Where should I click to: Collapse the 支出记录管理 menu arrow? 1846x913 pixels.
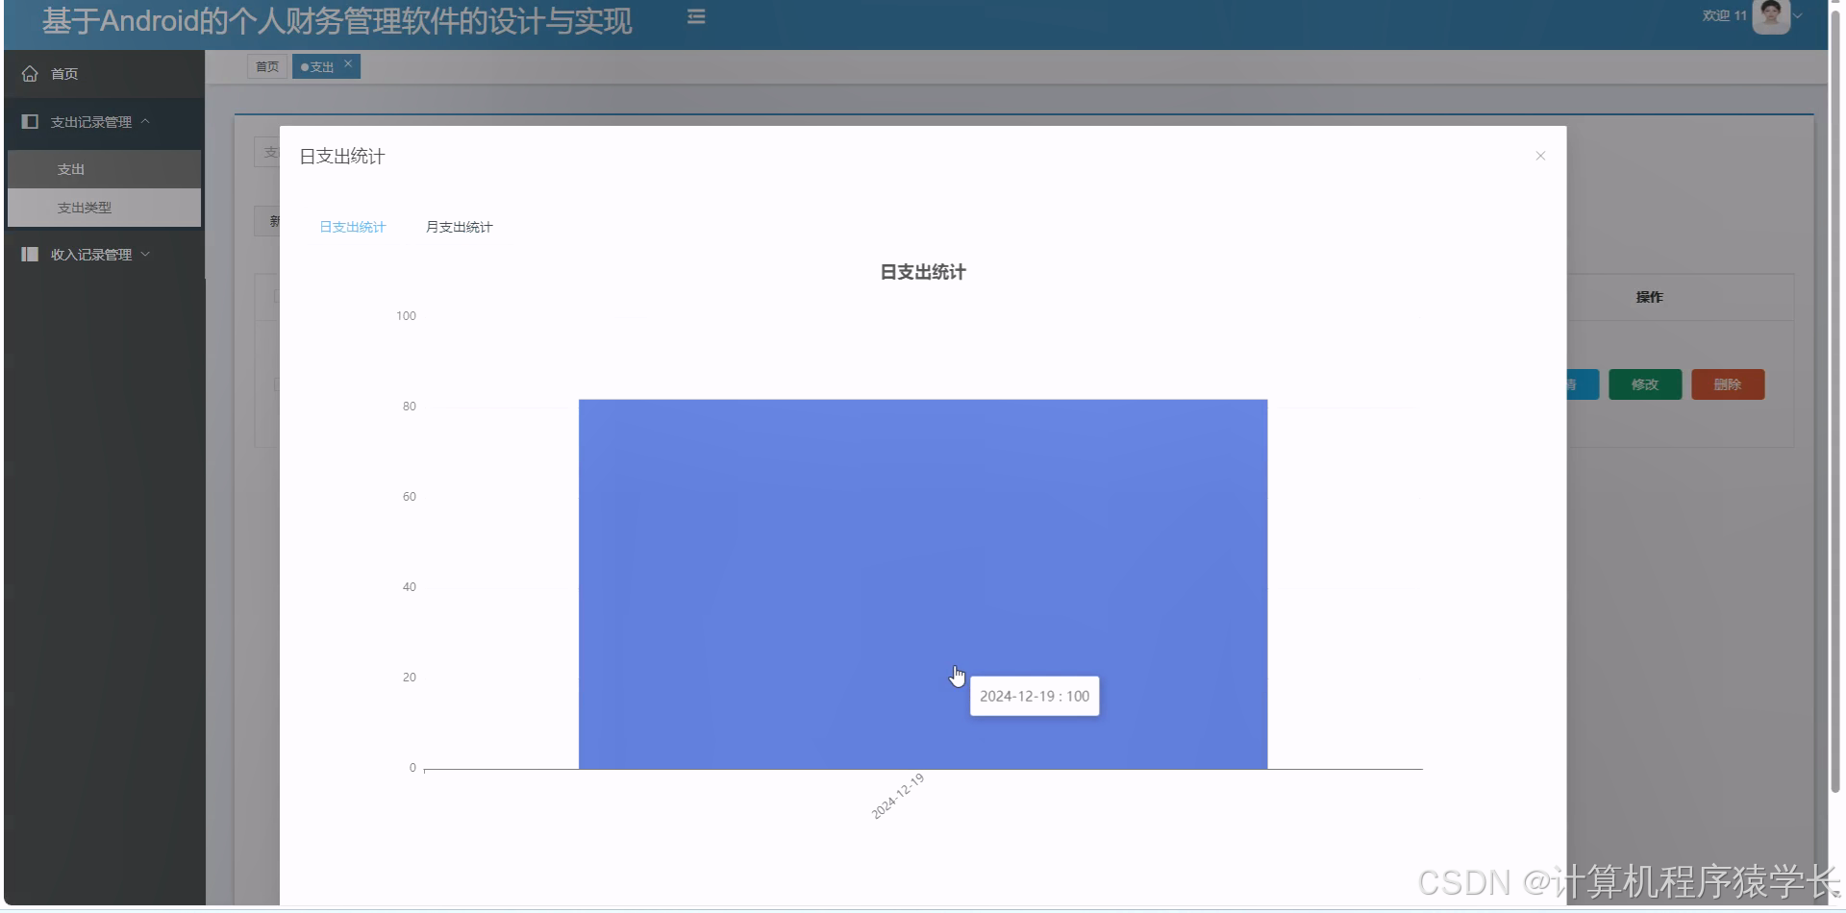[x=145, y=121]
